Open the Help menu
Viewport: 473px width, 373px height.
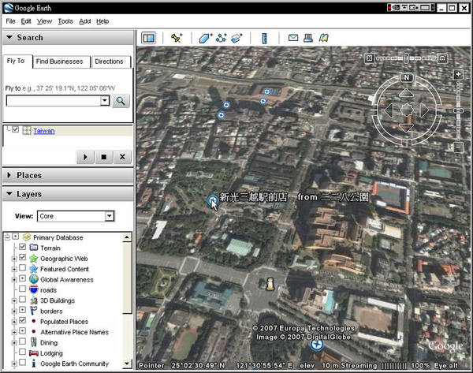pyautogui.click(x=102, y=21)
